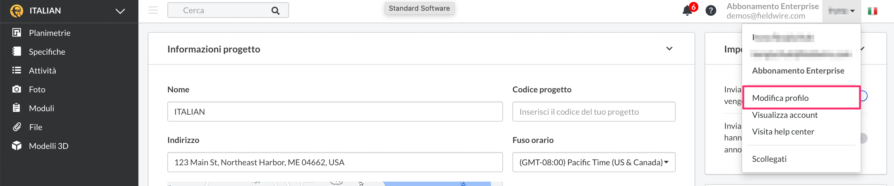Image resolution: width=894 pixels, height=186 pixels.
Task: Open the Fuso orario timezone dropdown
Action: pos(594,162)
